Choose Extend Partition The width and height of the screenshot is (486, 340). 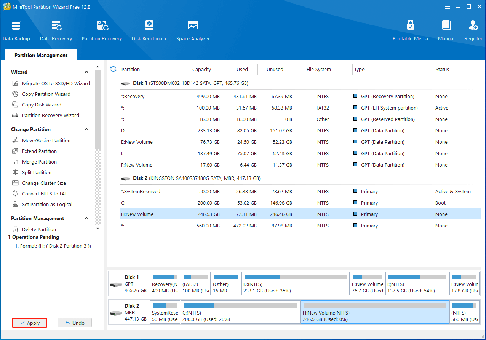(35, 151)
